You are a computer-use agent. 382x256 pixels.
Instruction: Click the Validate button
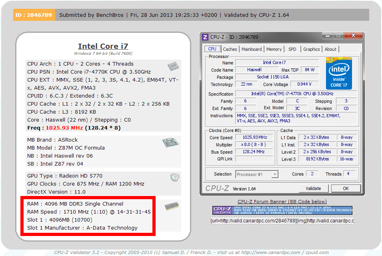tap(313, 188)
